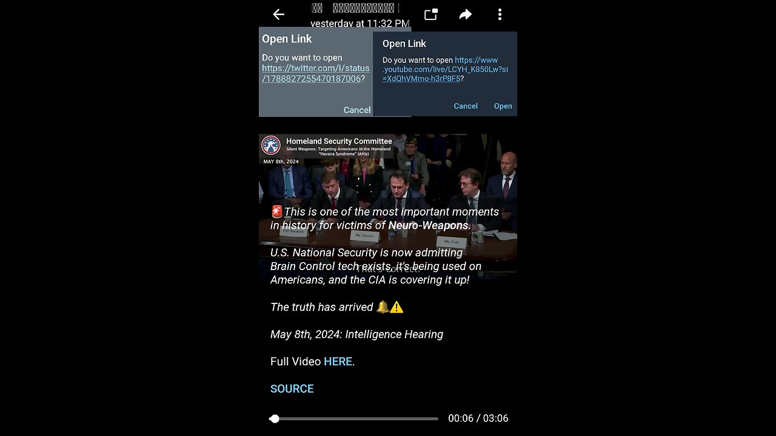776x436 pixels.
Task: Click the Homeland Security Committee seal logo
Action: click(271, 145)
